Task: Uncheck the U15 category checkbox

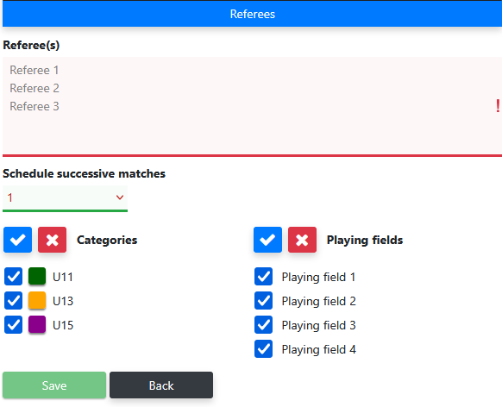Action: [13, 325]
